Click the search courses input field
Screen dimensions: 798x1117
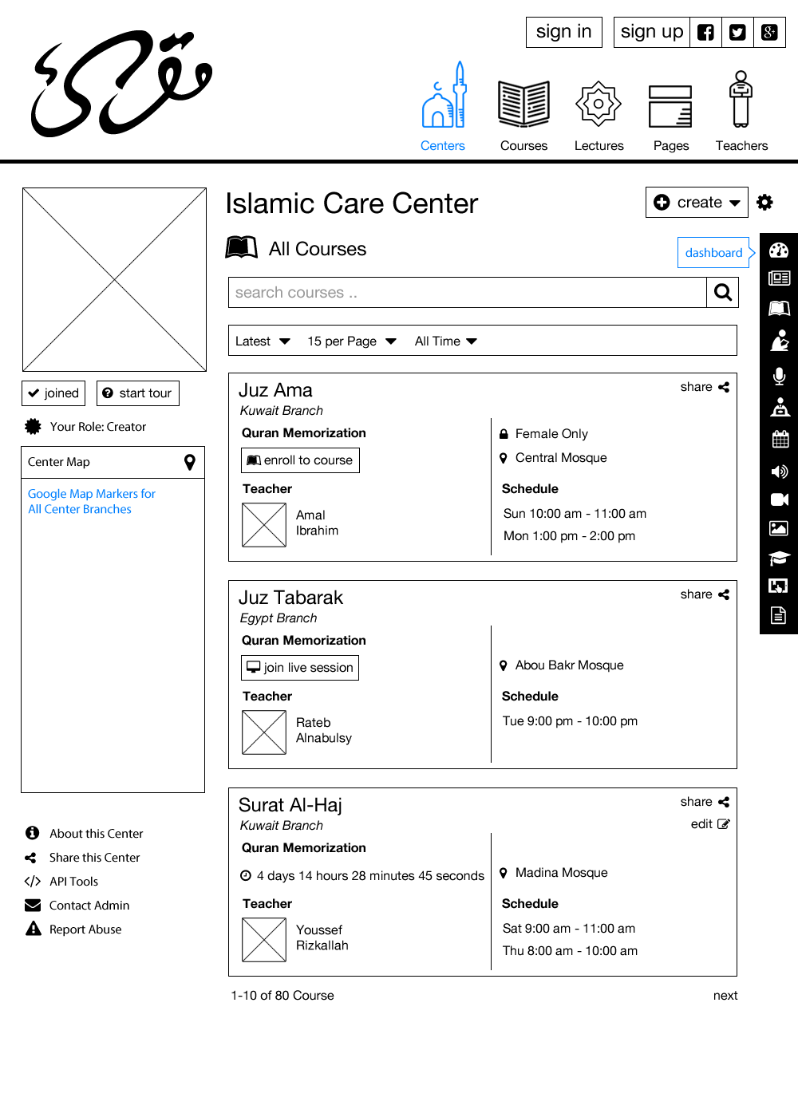coord(468,293)
